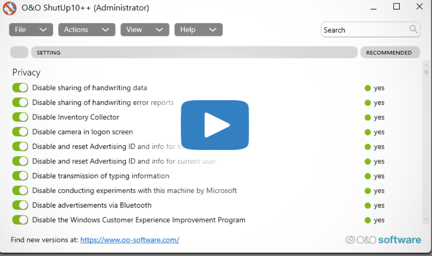
Task: Open the oo-software.com website link
Action: tap(130, 240)
